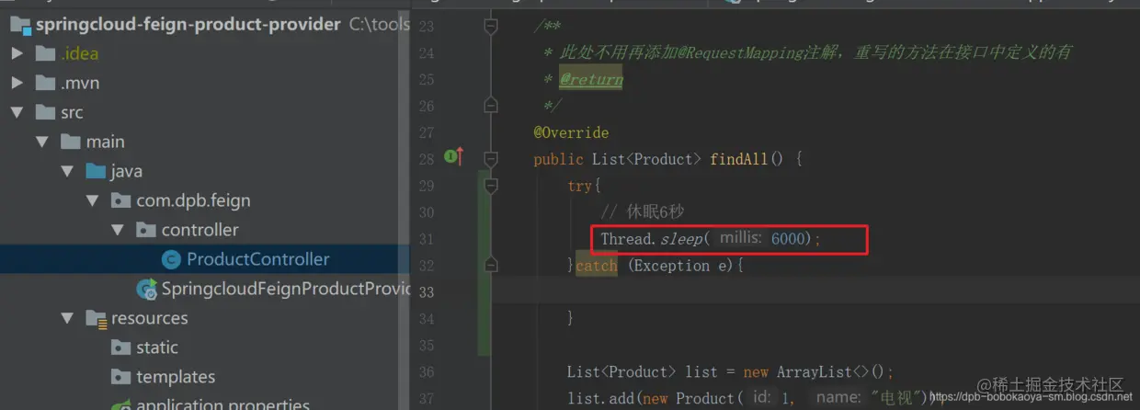Click the sleep method call on line 31
The width and height of the screenshot is (1140, 410).
click(x=681, y=239)
